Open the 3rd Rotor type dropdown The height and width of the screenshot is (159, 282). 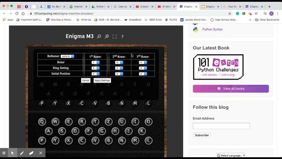tap(143, 62)
